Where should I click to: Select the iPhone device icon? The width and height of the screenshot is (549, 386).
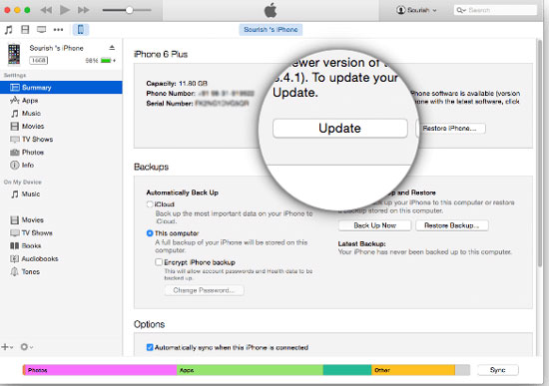click(81, 30)
